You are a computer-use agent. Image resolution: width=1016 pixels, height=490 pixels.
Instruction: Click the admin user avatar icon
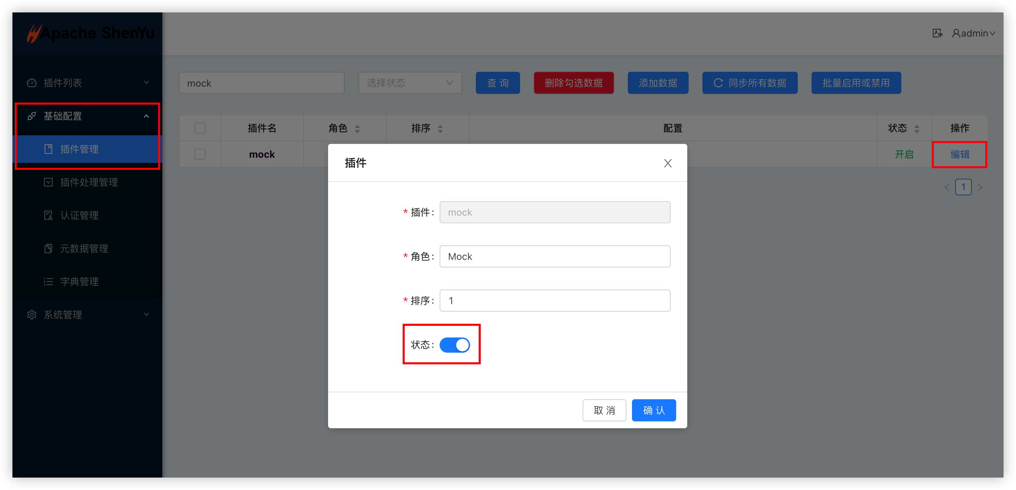click(956, 33)
